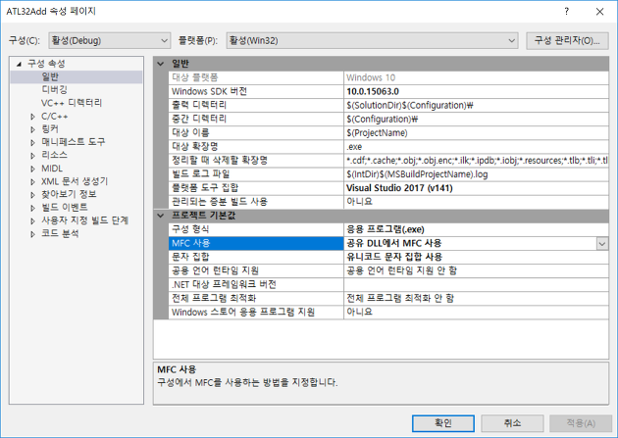This screenshot has width=618, height=438.
Task: Select Windows 스토어 응용 프로그램 지원 row
Action: point(388,312)
